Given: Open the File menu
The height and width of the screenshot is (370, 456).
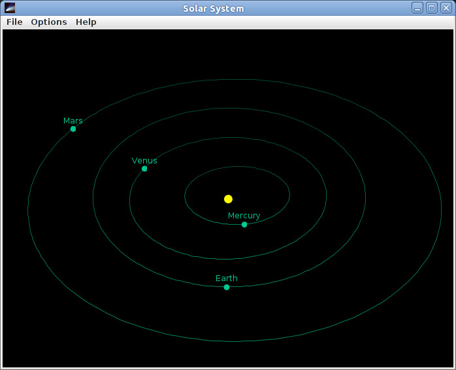Looking at the screenshot, I should coord(14,22).
